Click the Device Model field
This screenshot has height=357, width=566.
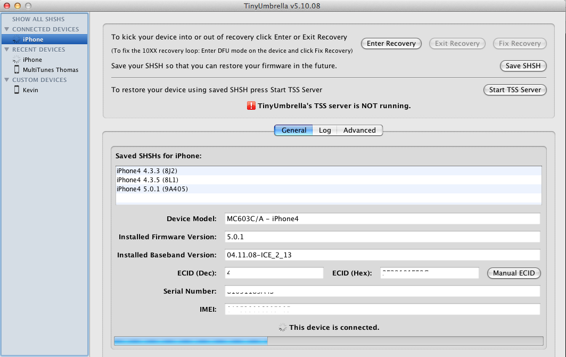coord(382,218)
